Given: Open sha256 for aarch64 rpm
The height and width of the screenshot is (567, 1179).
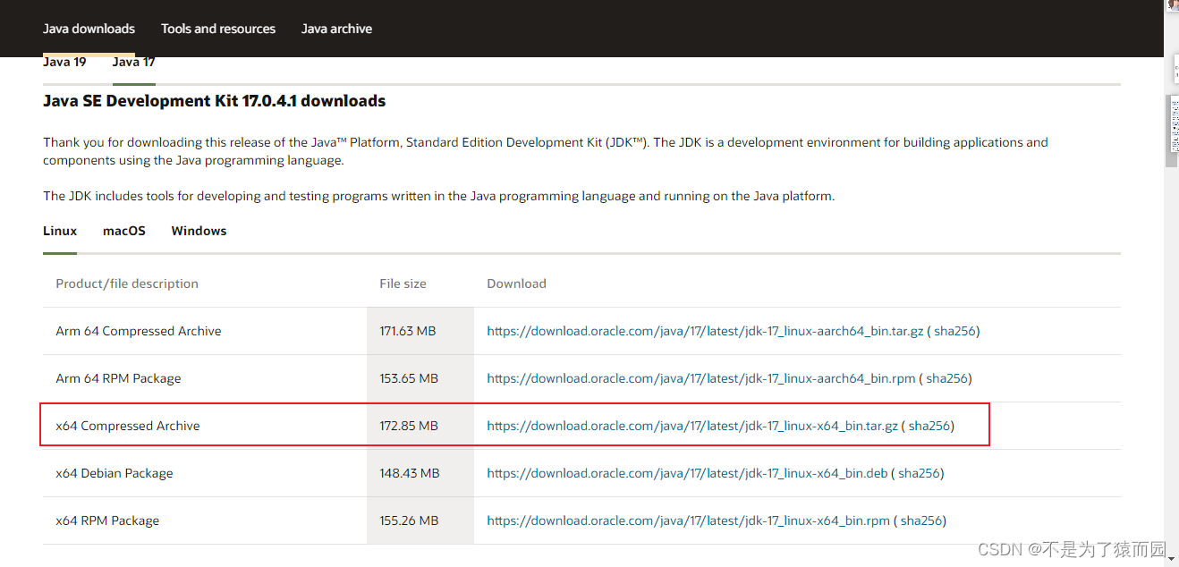Looking at the screenshot, I should pos(946,378).
